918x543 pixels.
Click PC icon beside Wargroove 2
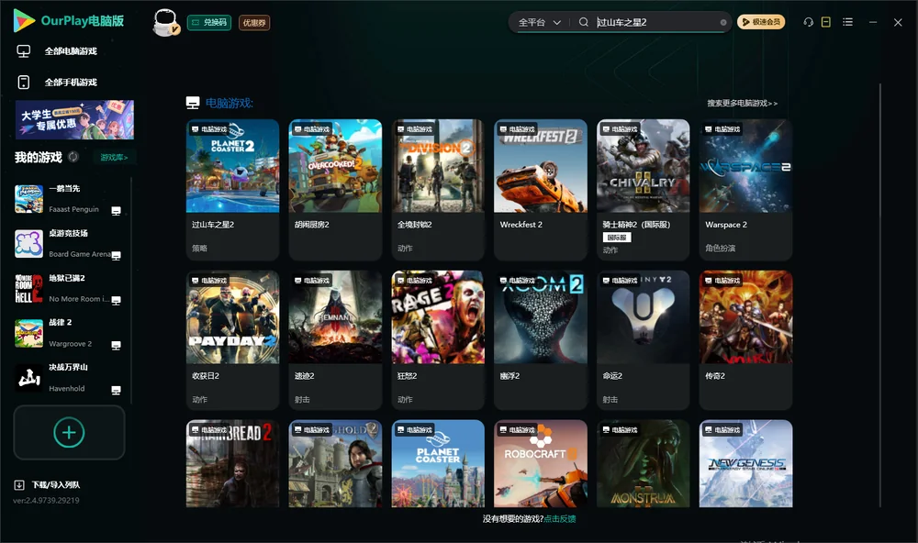coord(116,345)
